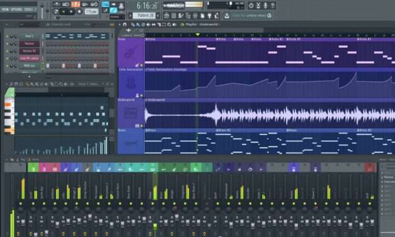Select the playlist Paint brush tool
The height and width of the screenshot is (237, 395).
tap(138, 25)
